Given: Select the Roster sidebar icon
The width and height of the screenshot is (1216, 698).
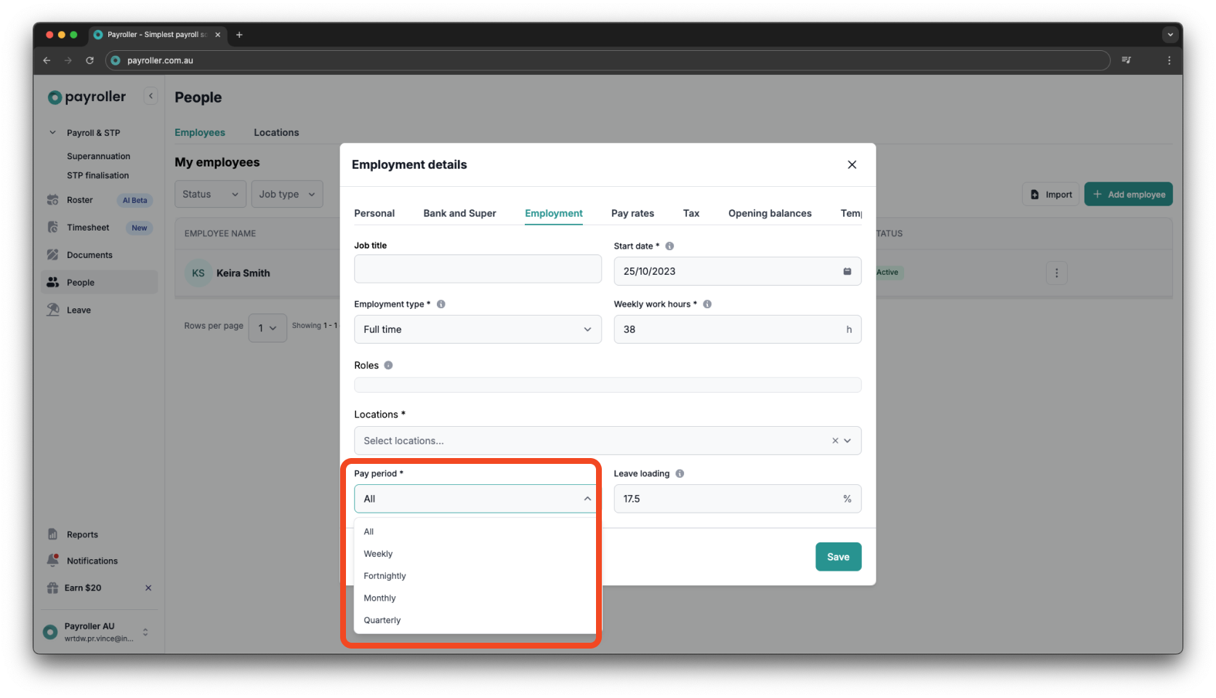Looking at the screenshot, I should 53,199.
